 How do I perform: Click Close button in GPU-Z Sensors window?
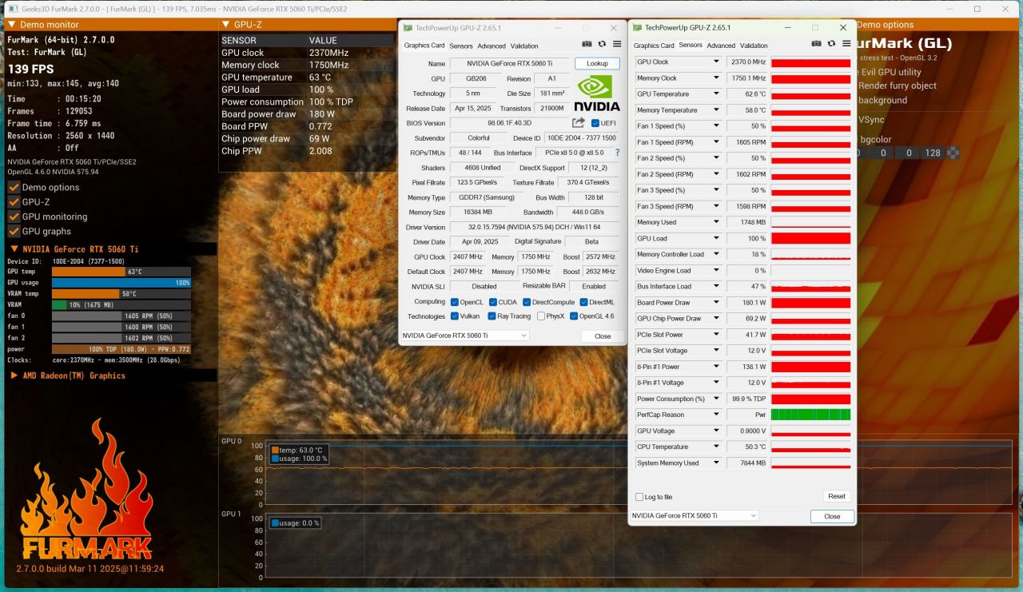click(x=832, y=517)
